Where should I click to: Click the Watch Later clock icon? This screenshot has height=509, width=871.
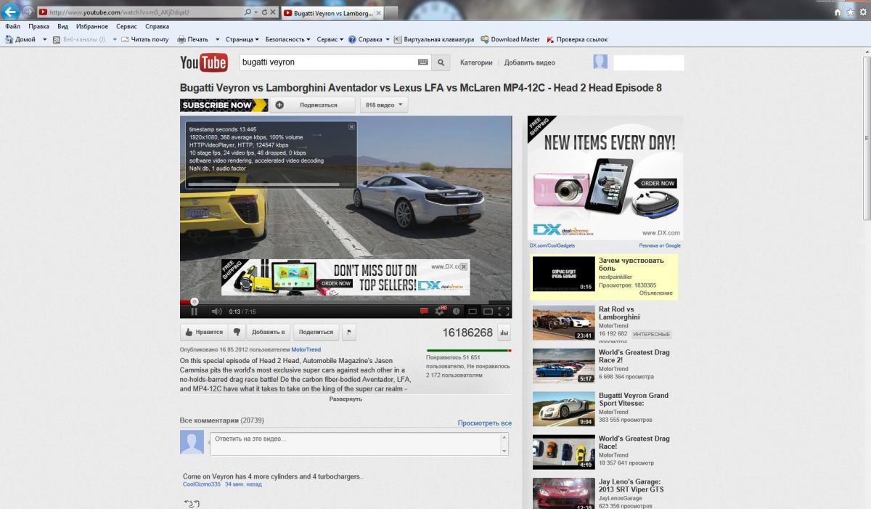[x=456, y=311]
